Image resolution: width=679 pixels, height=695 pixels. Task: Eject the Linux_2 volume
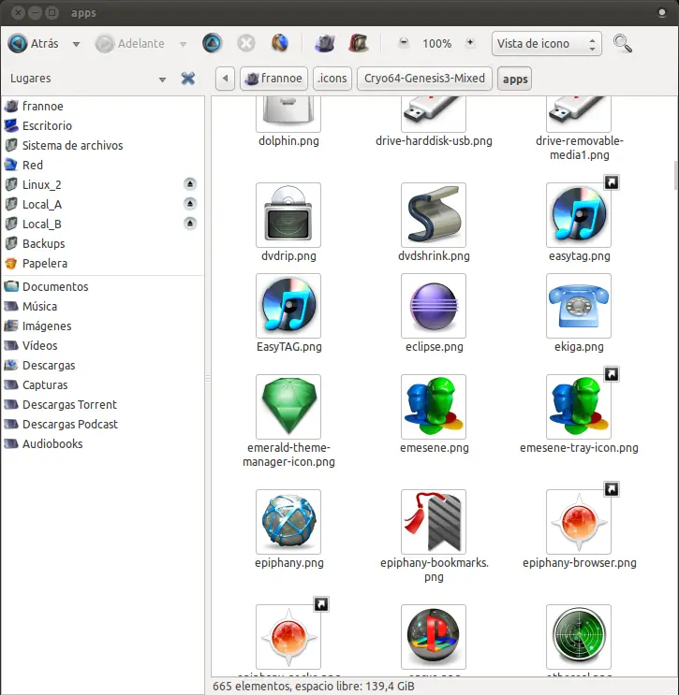(x=190, y=183)
